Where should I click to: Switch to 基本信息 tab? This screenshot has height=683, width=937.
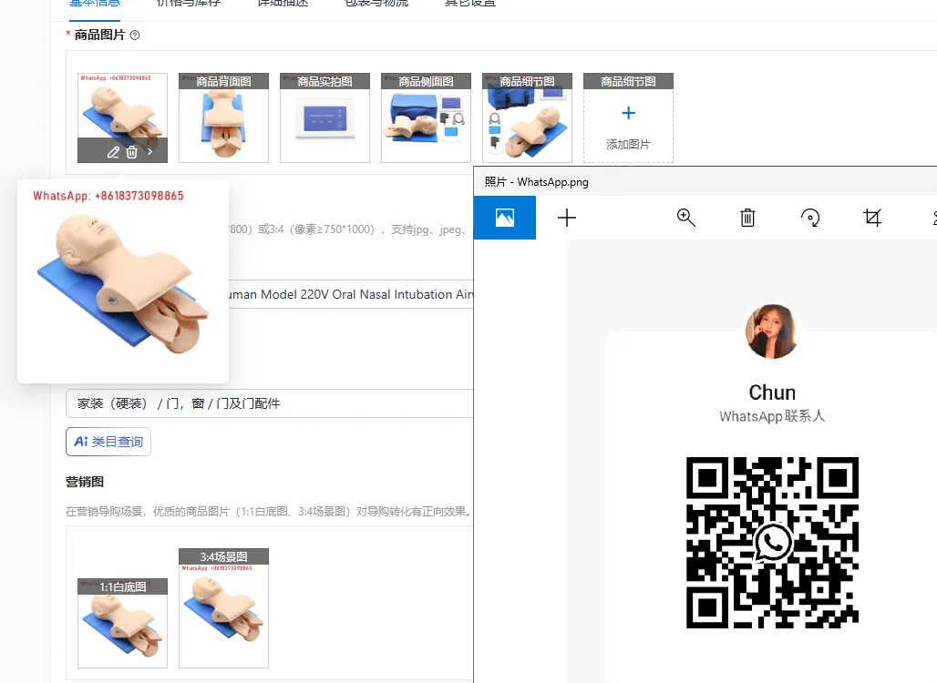95,3
